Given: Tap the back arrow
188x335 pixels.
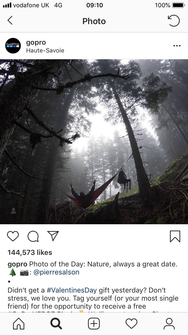Looking at the screenshot, I should [10, 21].
